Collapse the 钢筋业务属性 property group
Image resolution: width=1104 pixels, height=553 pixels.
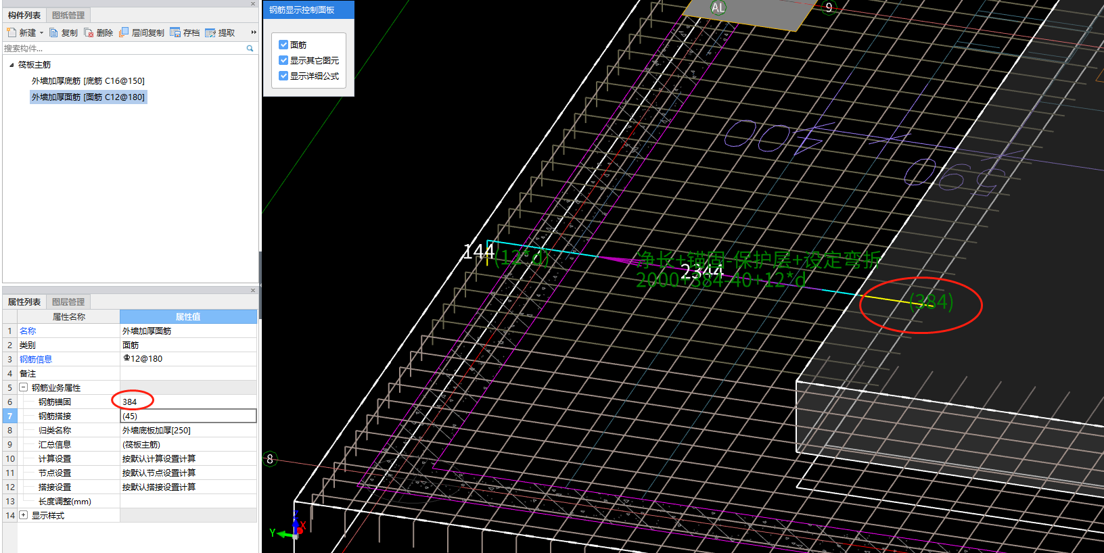24,387
